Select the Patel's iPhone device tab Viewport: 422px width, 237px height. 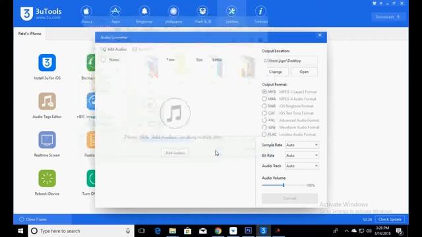coord(30,34)
